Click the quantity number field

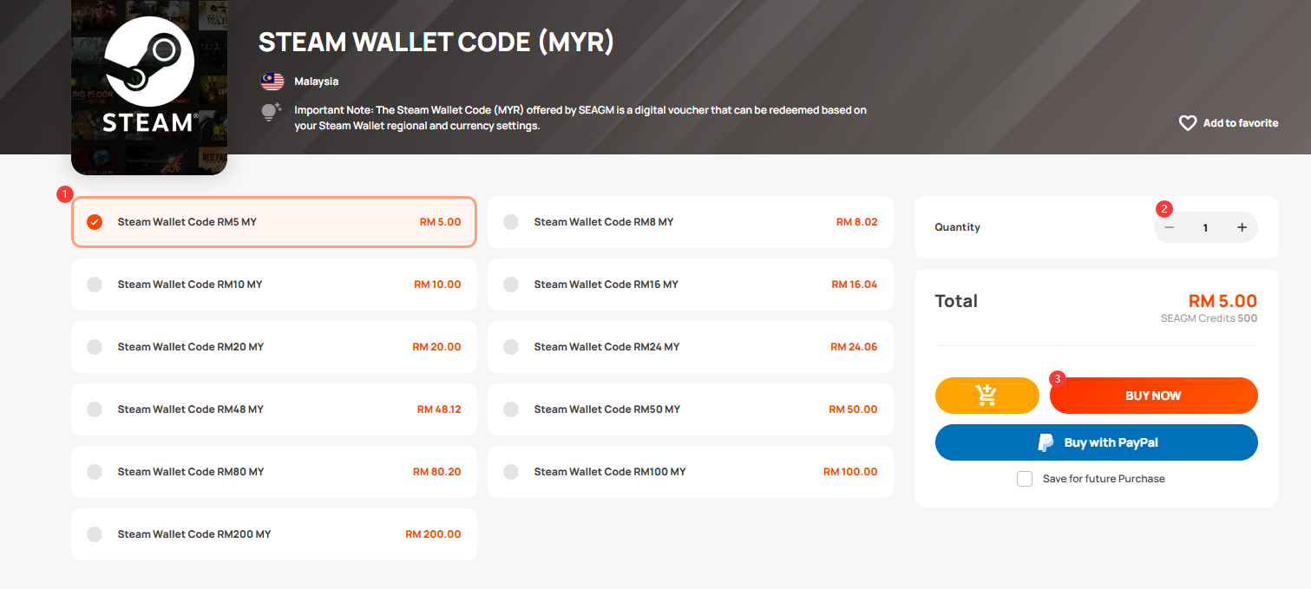point(1205,227)
